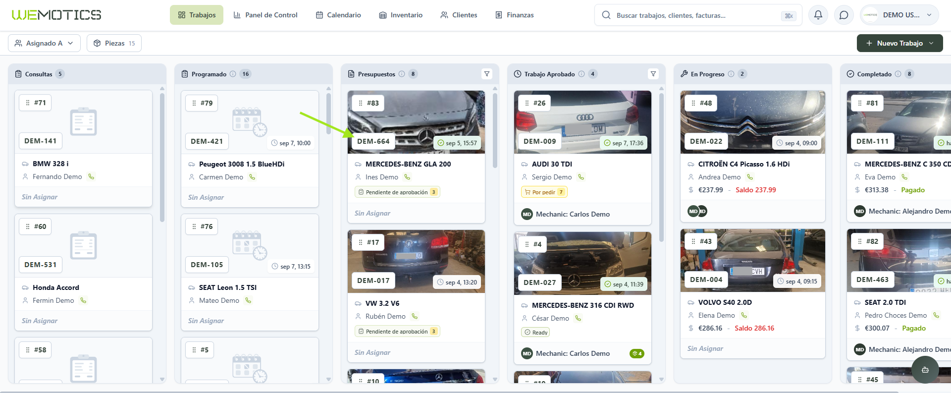Call Mateo Demo using the phone icon

tap(248, 300)
